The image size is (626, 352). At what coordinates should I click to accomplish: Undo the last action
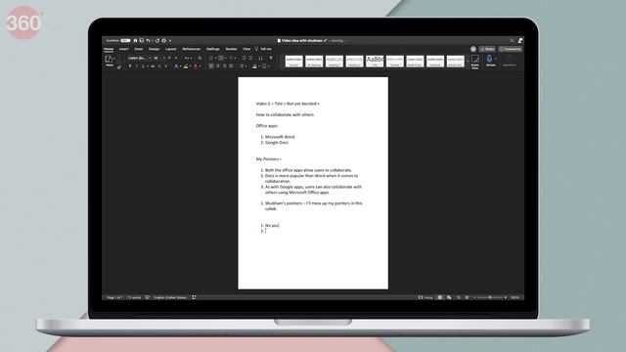click(x=148, y=41)
